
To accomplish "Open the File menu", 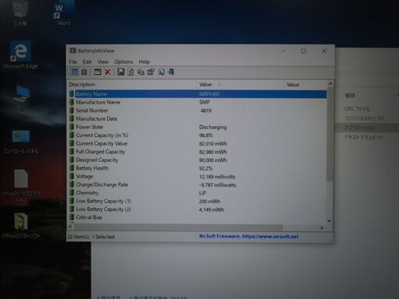I will click(73, 62).
